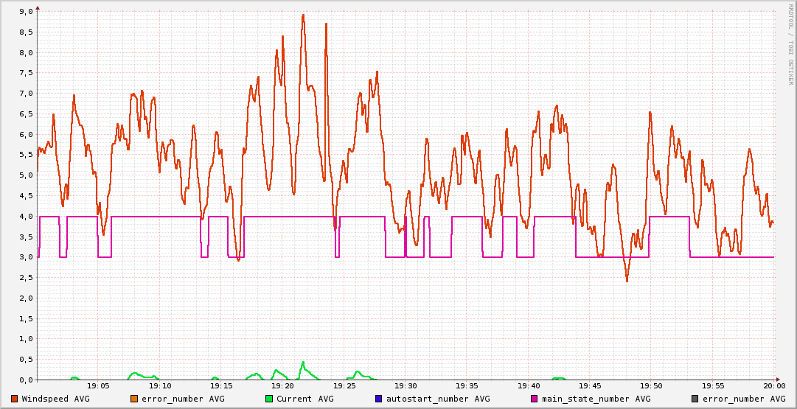Select the Current AVG legend label
This screenshot has height=409, width=797.
[304, 399]
